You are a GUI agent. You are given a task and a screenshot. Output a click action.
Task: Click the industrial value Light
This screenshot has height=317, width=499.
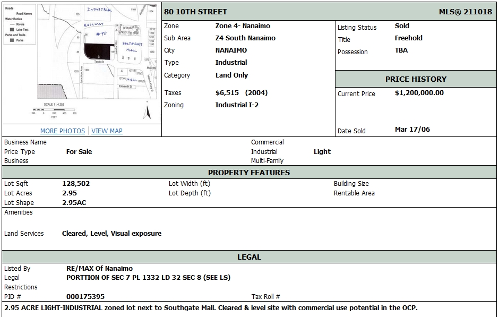coord(322,151)
